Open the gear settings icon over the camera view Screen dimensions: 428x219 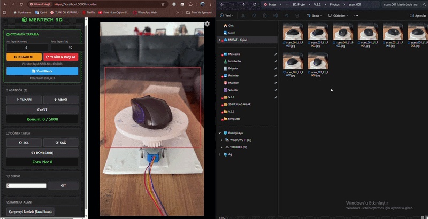207,24
